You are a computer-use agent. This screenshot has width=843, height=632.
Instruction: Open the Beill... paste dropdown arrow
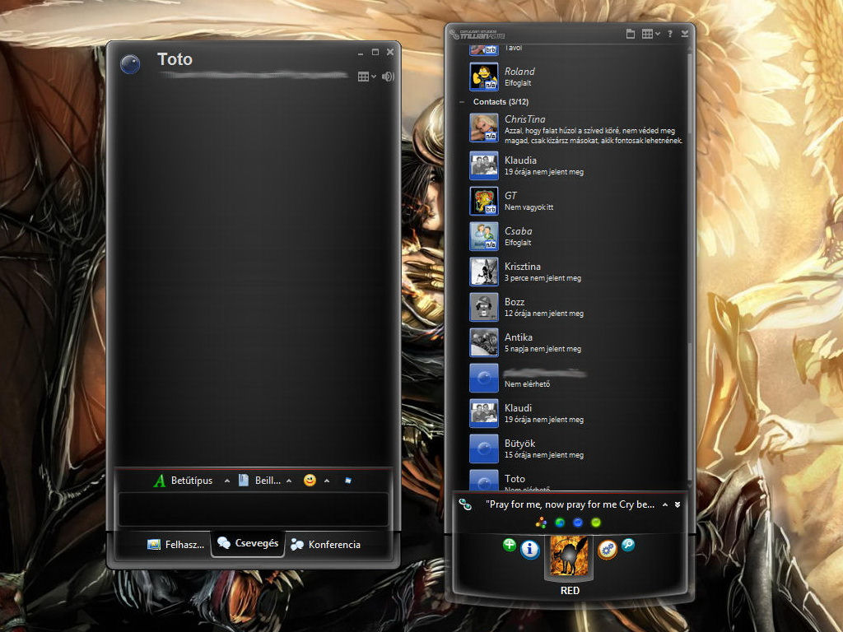[288, 481]
